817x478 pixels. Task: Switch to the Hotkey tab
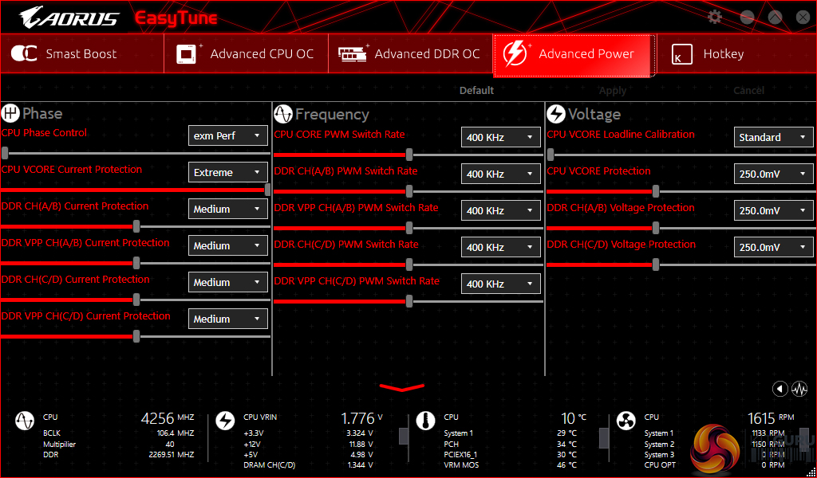[x=736, y=53]
